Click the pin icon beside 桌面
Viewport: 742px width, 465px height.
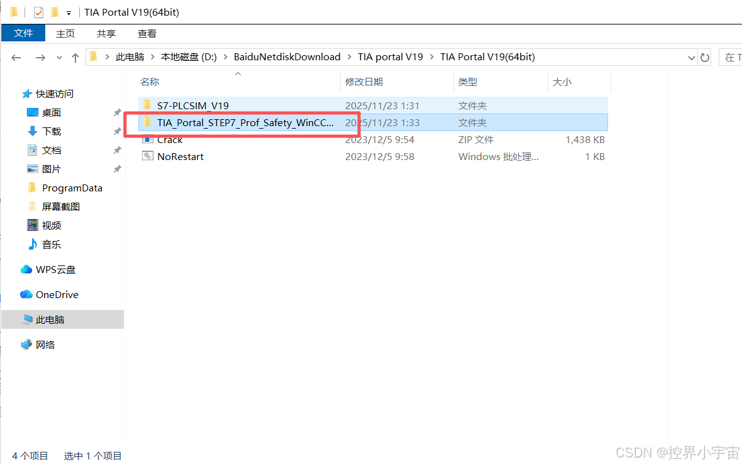(x=117, y=113)
